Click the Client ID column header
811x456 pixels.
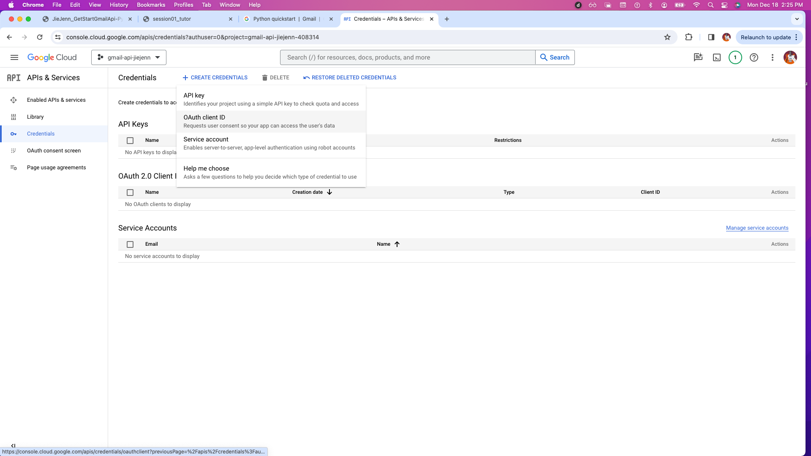(x=650, y=192)
